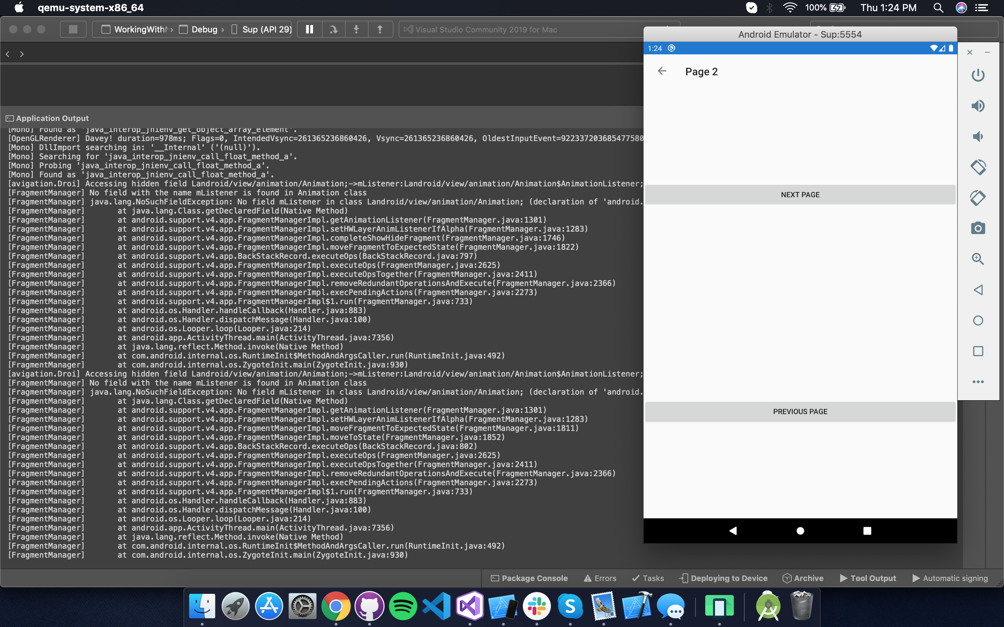Open the Sup (API 29) device selector
The image size is (1004, 627).
pyautogui.click(x=262, y=30)
